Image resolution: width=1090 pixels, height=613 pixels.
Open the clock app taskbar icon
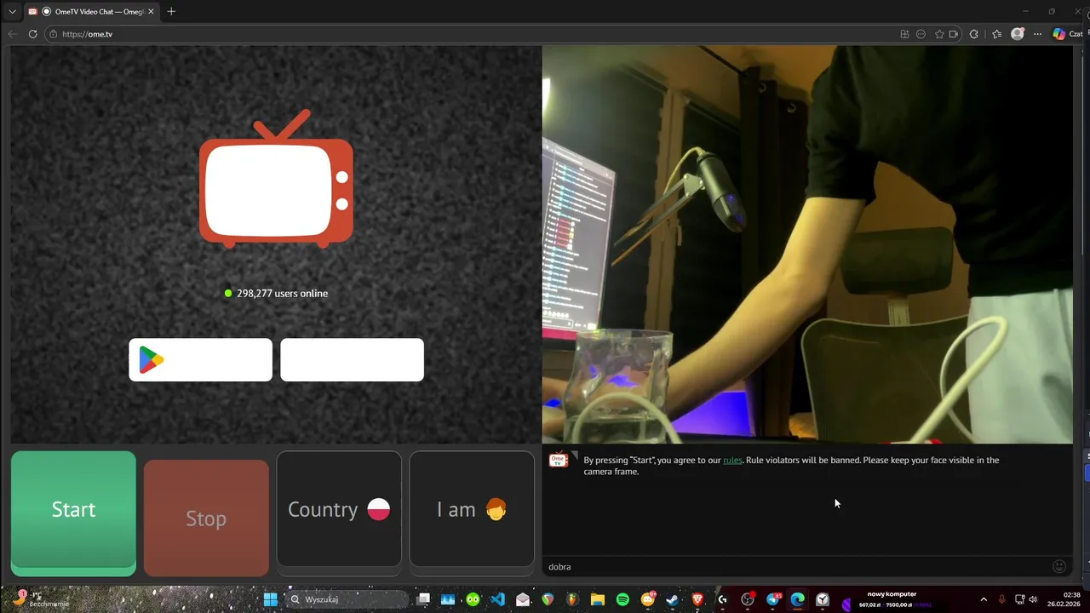tap(823, 599)
